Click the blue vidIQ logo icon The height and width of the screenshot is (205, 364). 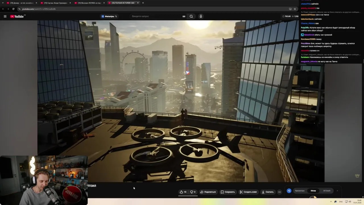point(289,191)
